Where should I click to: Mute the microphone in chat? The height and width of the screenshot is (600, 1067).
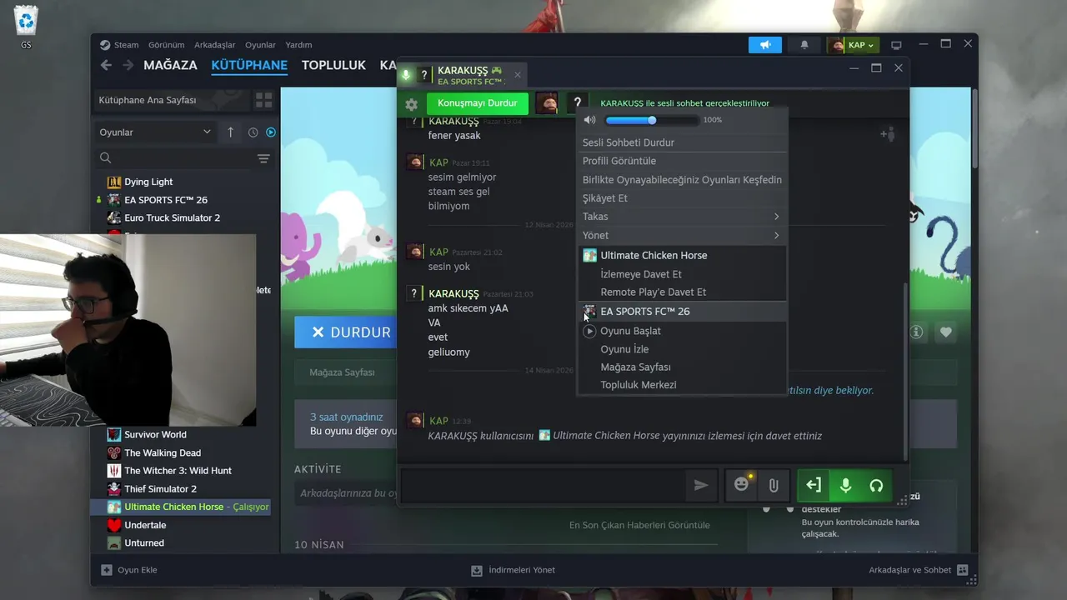pyautogui.click(x=845, y=485)
